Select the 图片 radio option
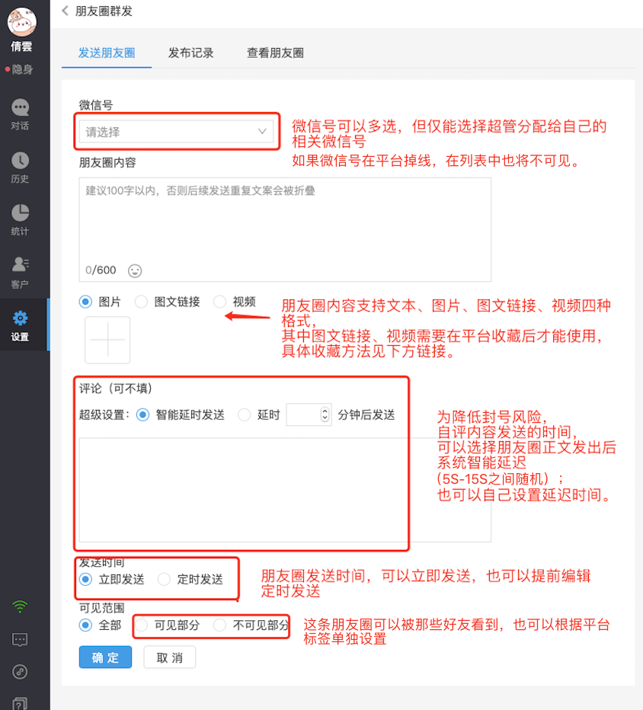 click(x=85, y=302)
